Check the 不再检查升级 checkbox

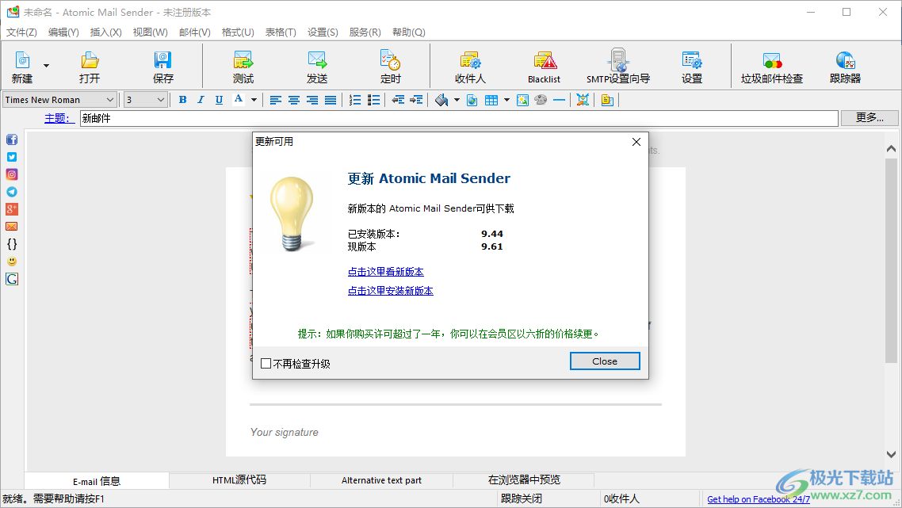coord(266,364)
